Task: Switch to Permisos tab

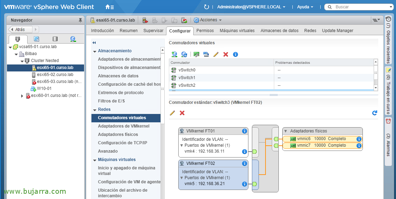Action: 205,31
